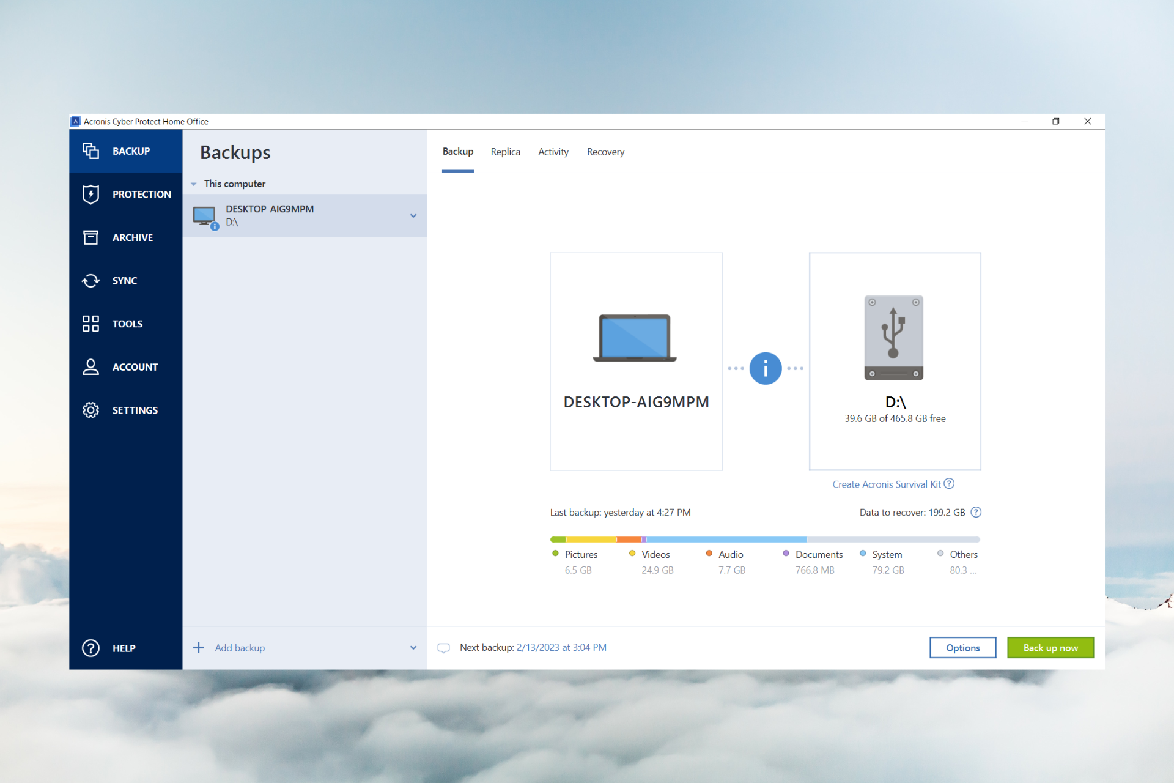Screen dimensions: 1174x783
Task: Click the comment bubble icon near Next backup
Action: 444,648
